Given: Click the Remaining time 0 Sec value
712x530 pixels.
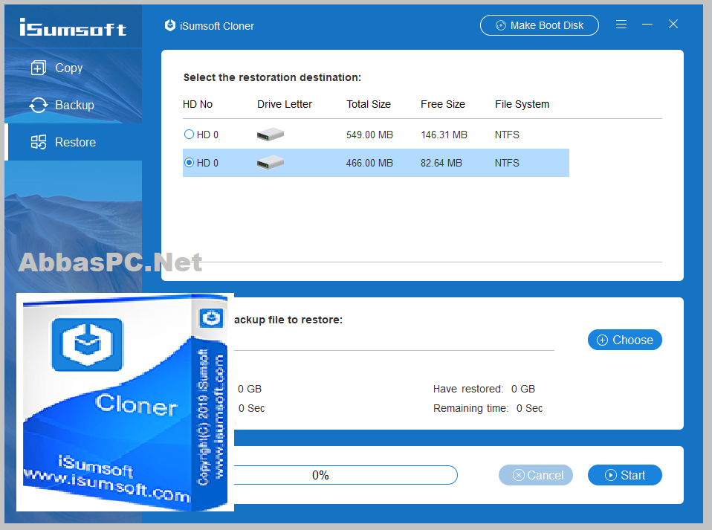Looking at the screenshot, I should (529, 408).
